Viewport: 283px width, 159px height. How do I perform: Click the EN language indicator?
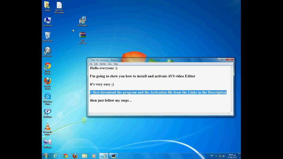tap(212, 156)
